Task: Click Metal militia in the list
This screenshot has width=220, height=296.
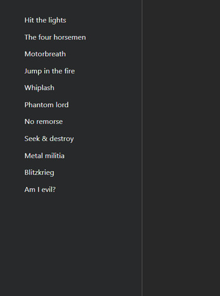Action: (44, 156)
